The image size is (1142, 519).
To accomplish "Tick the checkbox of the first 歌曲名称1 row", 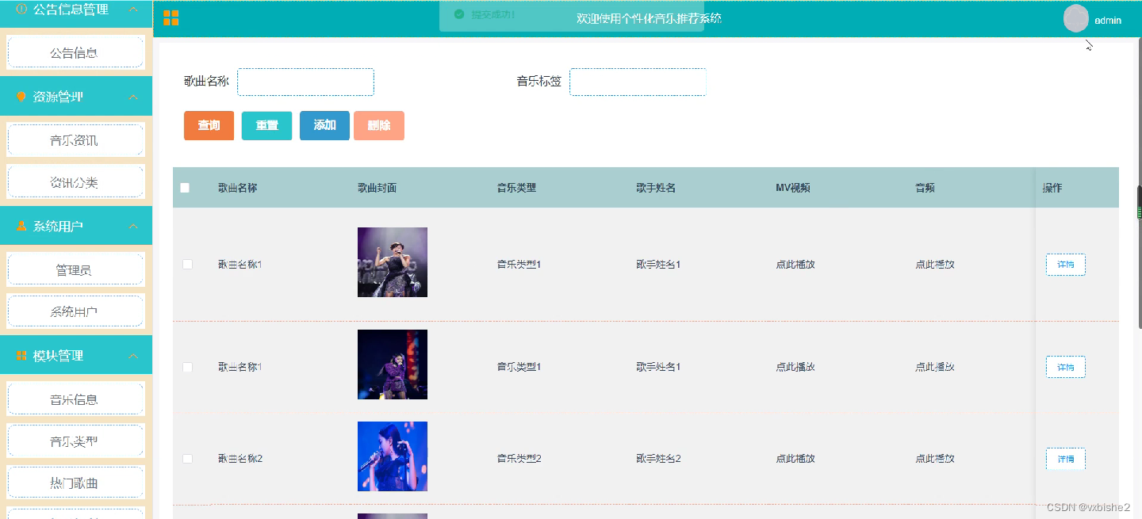I will click(x=188, y=264).
